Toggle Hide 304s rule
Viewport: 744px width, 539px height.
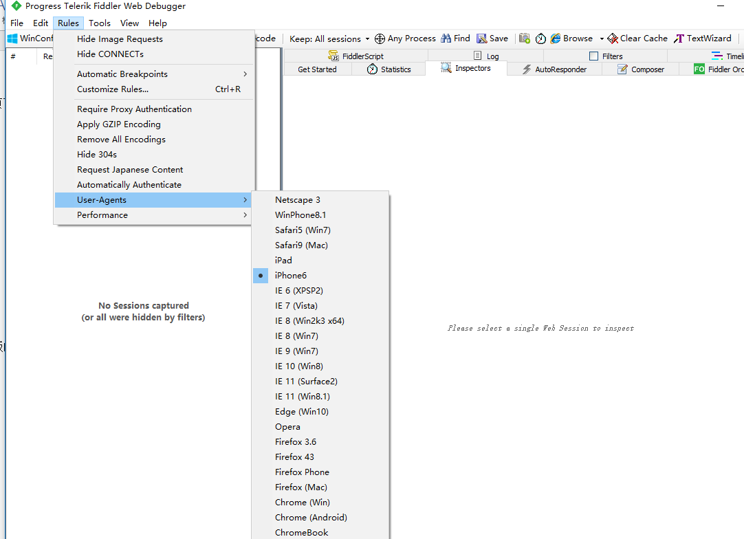click(154, 155)
